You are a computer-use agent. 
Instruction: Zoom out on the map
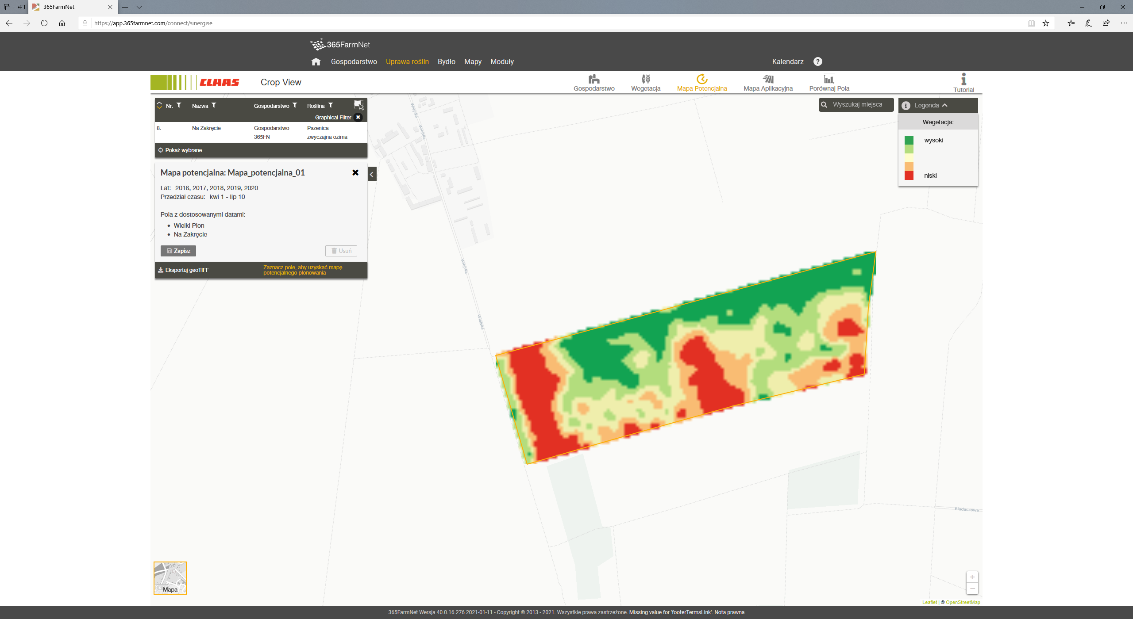(972, 588)
